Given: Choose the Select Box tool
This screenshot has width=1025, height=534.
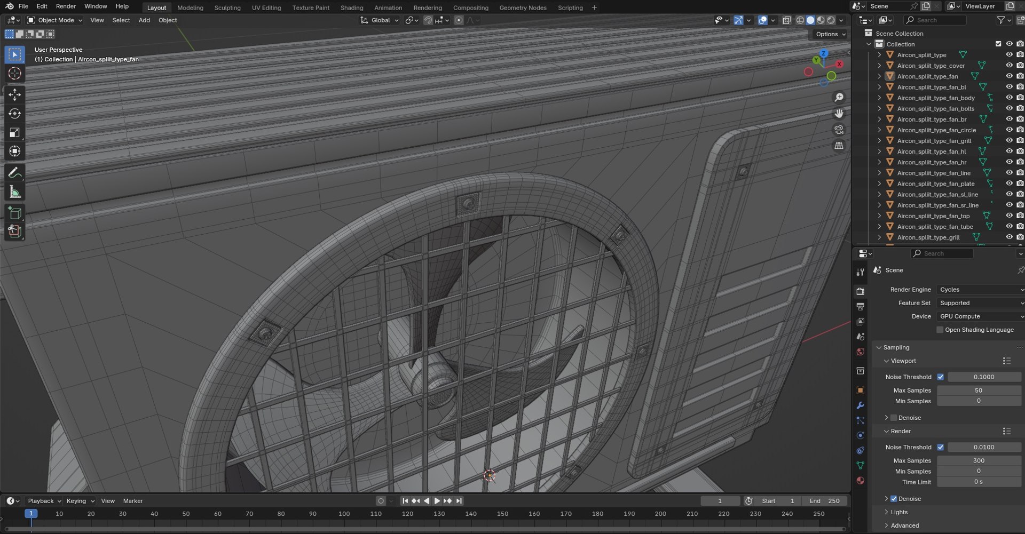Looking at the screenshot, I should pyautogui.click(x=15, y=54).
